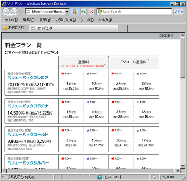Image resolution: width=187 pixels, height=181 pixels.
Task: Click the 通話1日40分程度 label
Action: click(x=19, y=74)
